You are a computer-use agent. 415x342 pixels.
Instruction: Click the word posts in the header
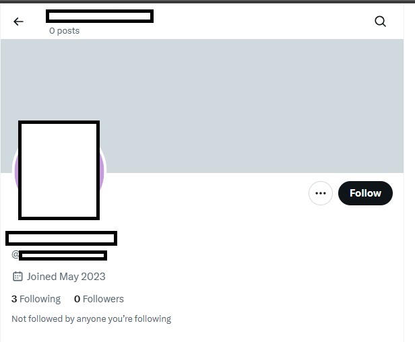pyautogui.click(x=68, y=31)
